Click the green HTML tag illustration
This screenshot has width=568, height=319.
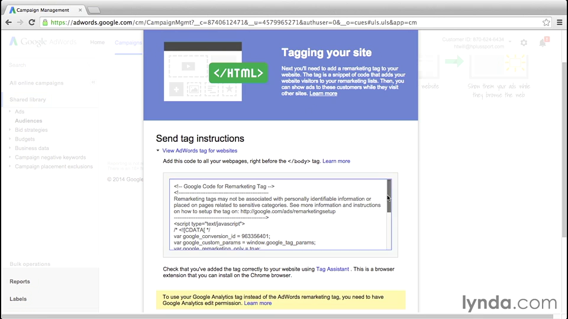pos(238,73)
